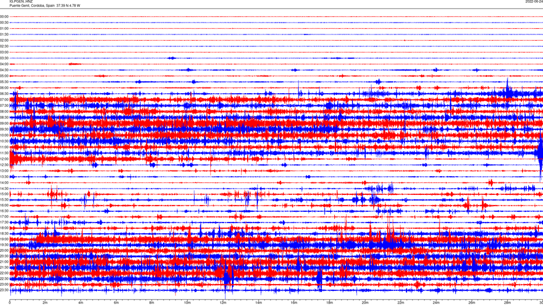This screenshot has width=543, height=305.
Task: Select the 04:30 trace time label
Action: [4, 70]
